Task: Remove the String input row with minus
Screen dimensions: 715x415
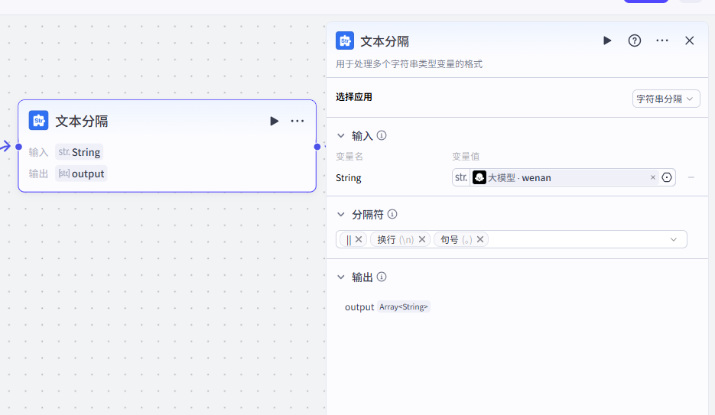Action: click(x=691, y=177)
